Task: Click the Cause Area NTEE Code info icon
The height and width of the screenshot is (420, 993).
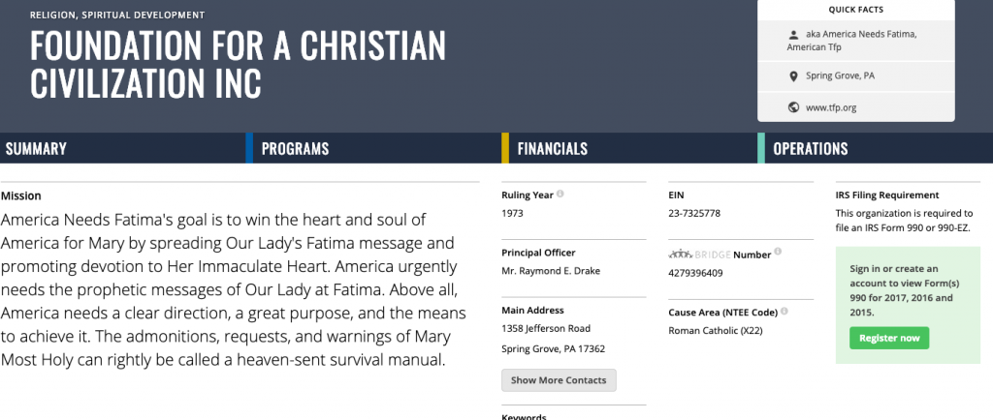Action: pos(785,312)
